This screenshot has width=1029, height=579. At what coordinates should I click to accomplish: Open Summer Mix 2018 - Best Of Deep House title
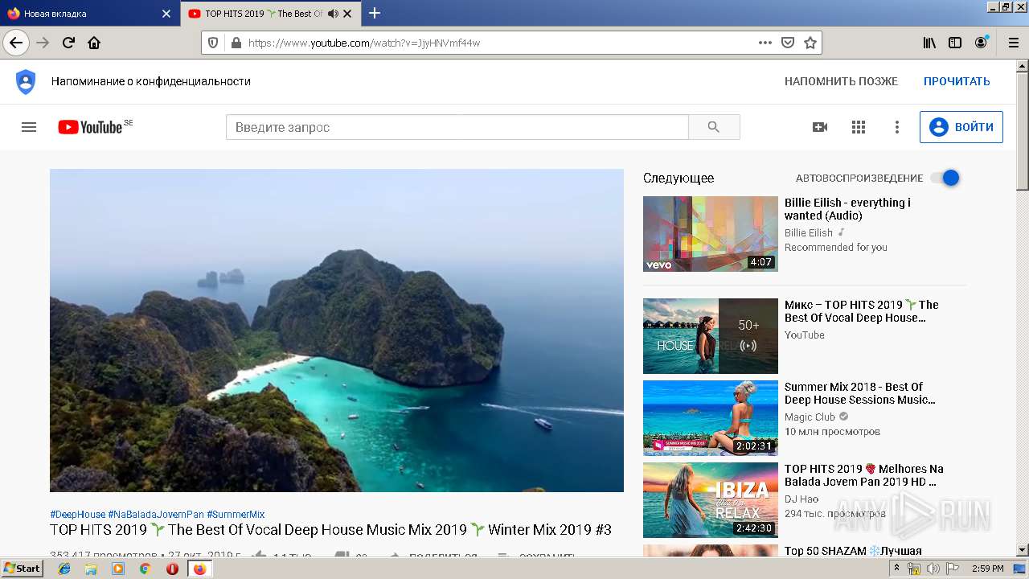tap(859, 393)
